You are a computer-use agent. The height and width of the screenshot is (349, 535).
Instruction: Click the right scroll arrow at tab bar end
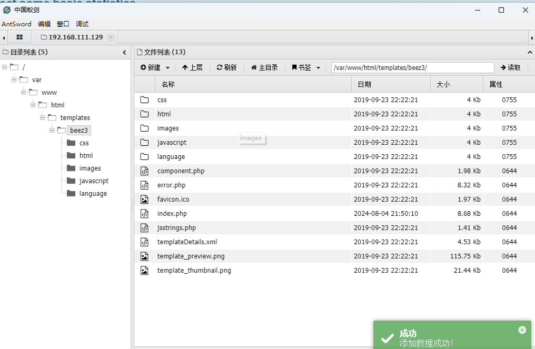click(532, 37)
